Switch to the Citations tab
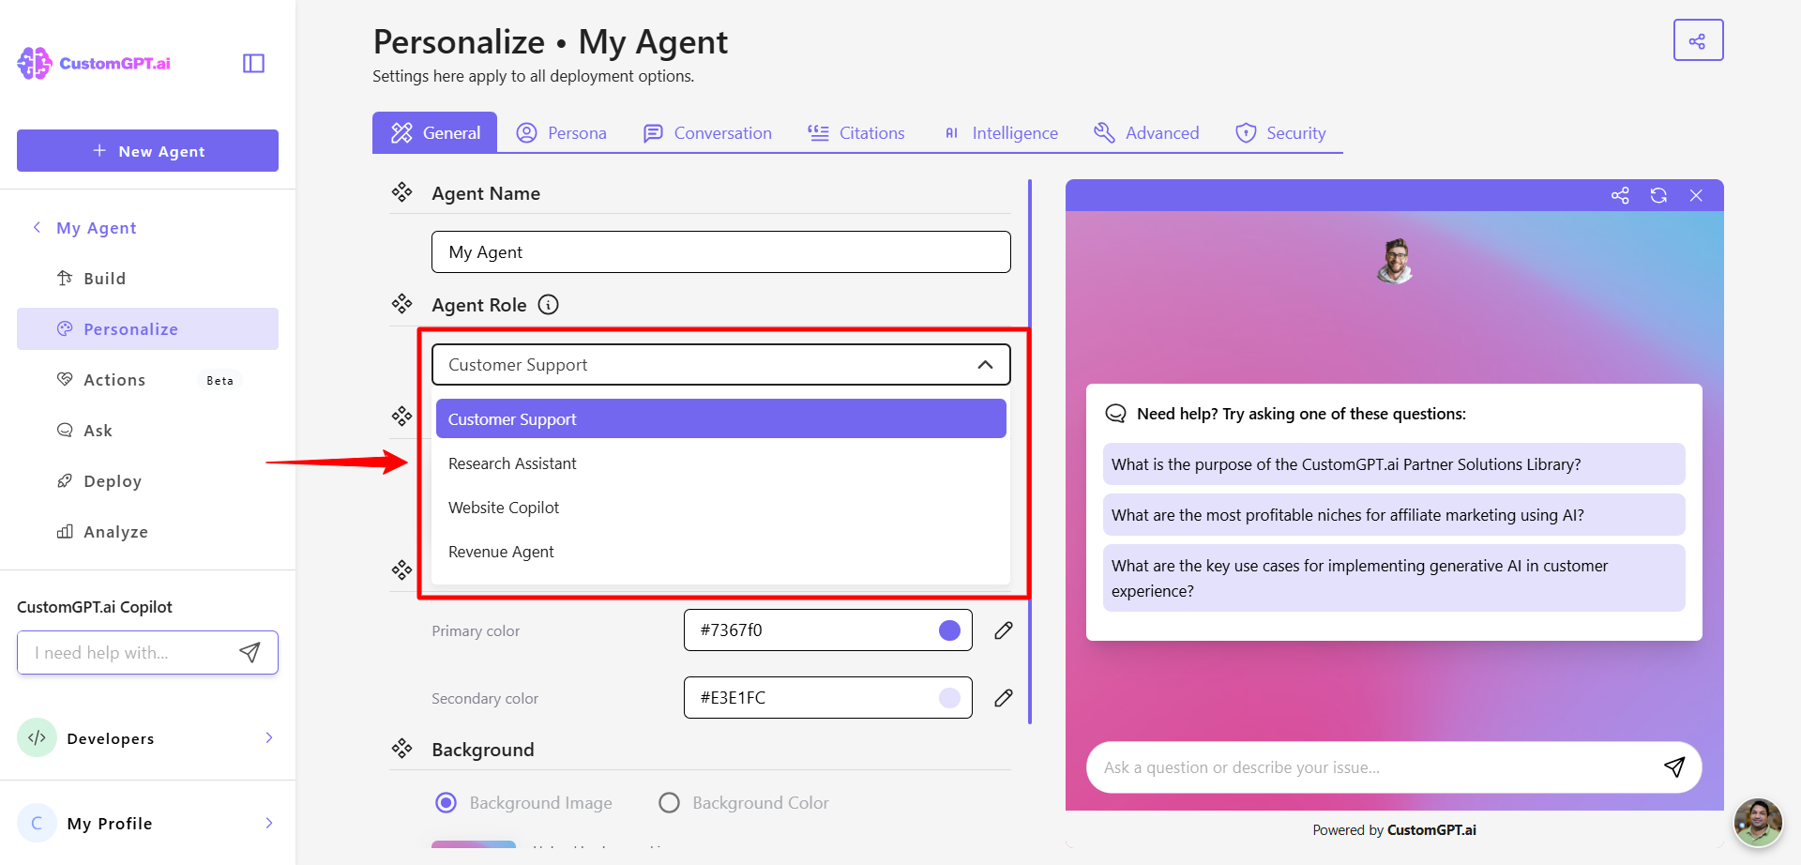Screen dimensions: 1801x865 [856, 132]
